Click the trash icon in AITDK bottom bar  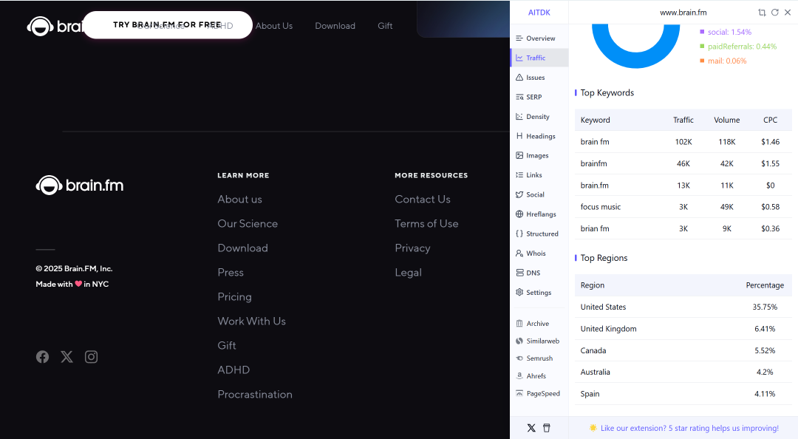[x=547, y=428]
